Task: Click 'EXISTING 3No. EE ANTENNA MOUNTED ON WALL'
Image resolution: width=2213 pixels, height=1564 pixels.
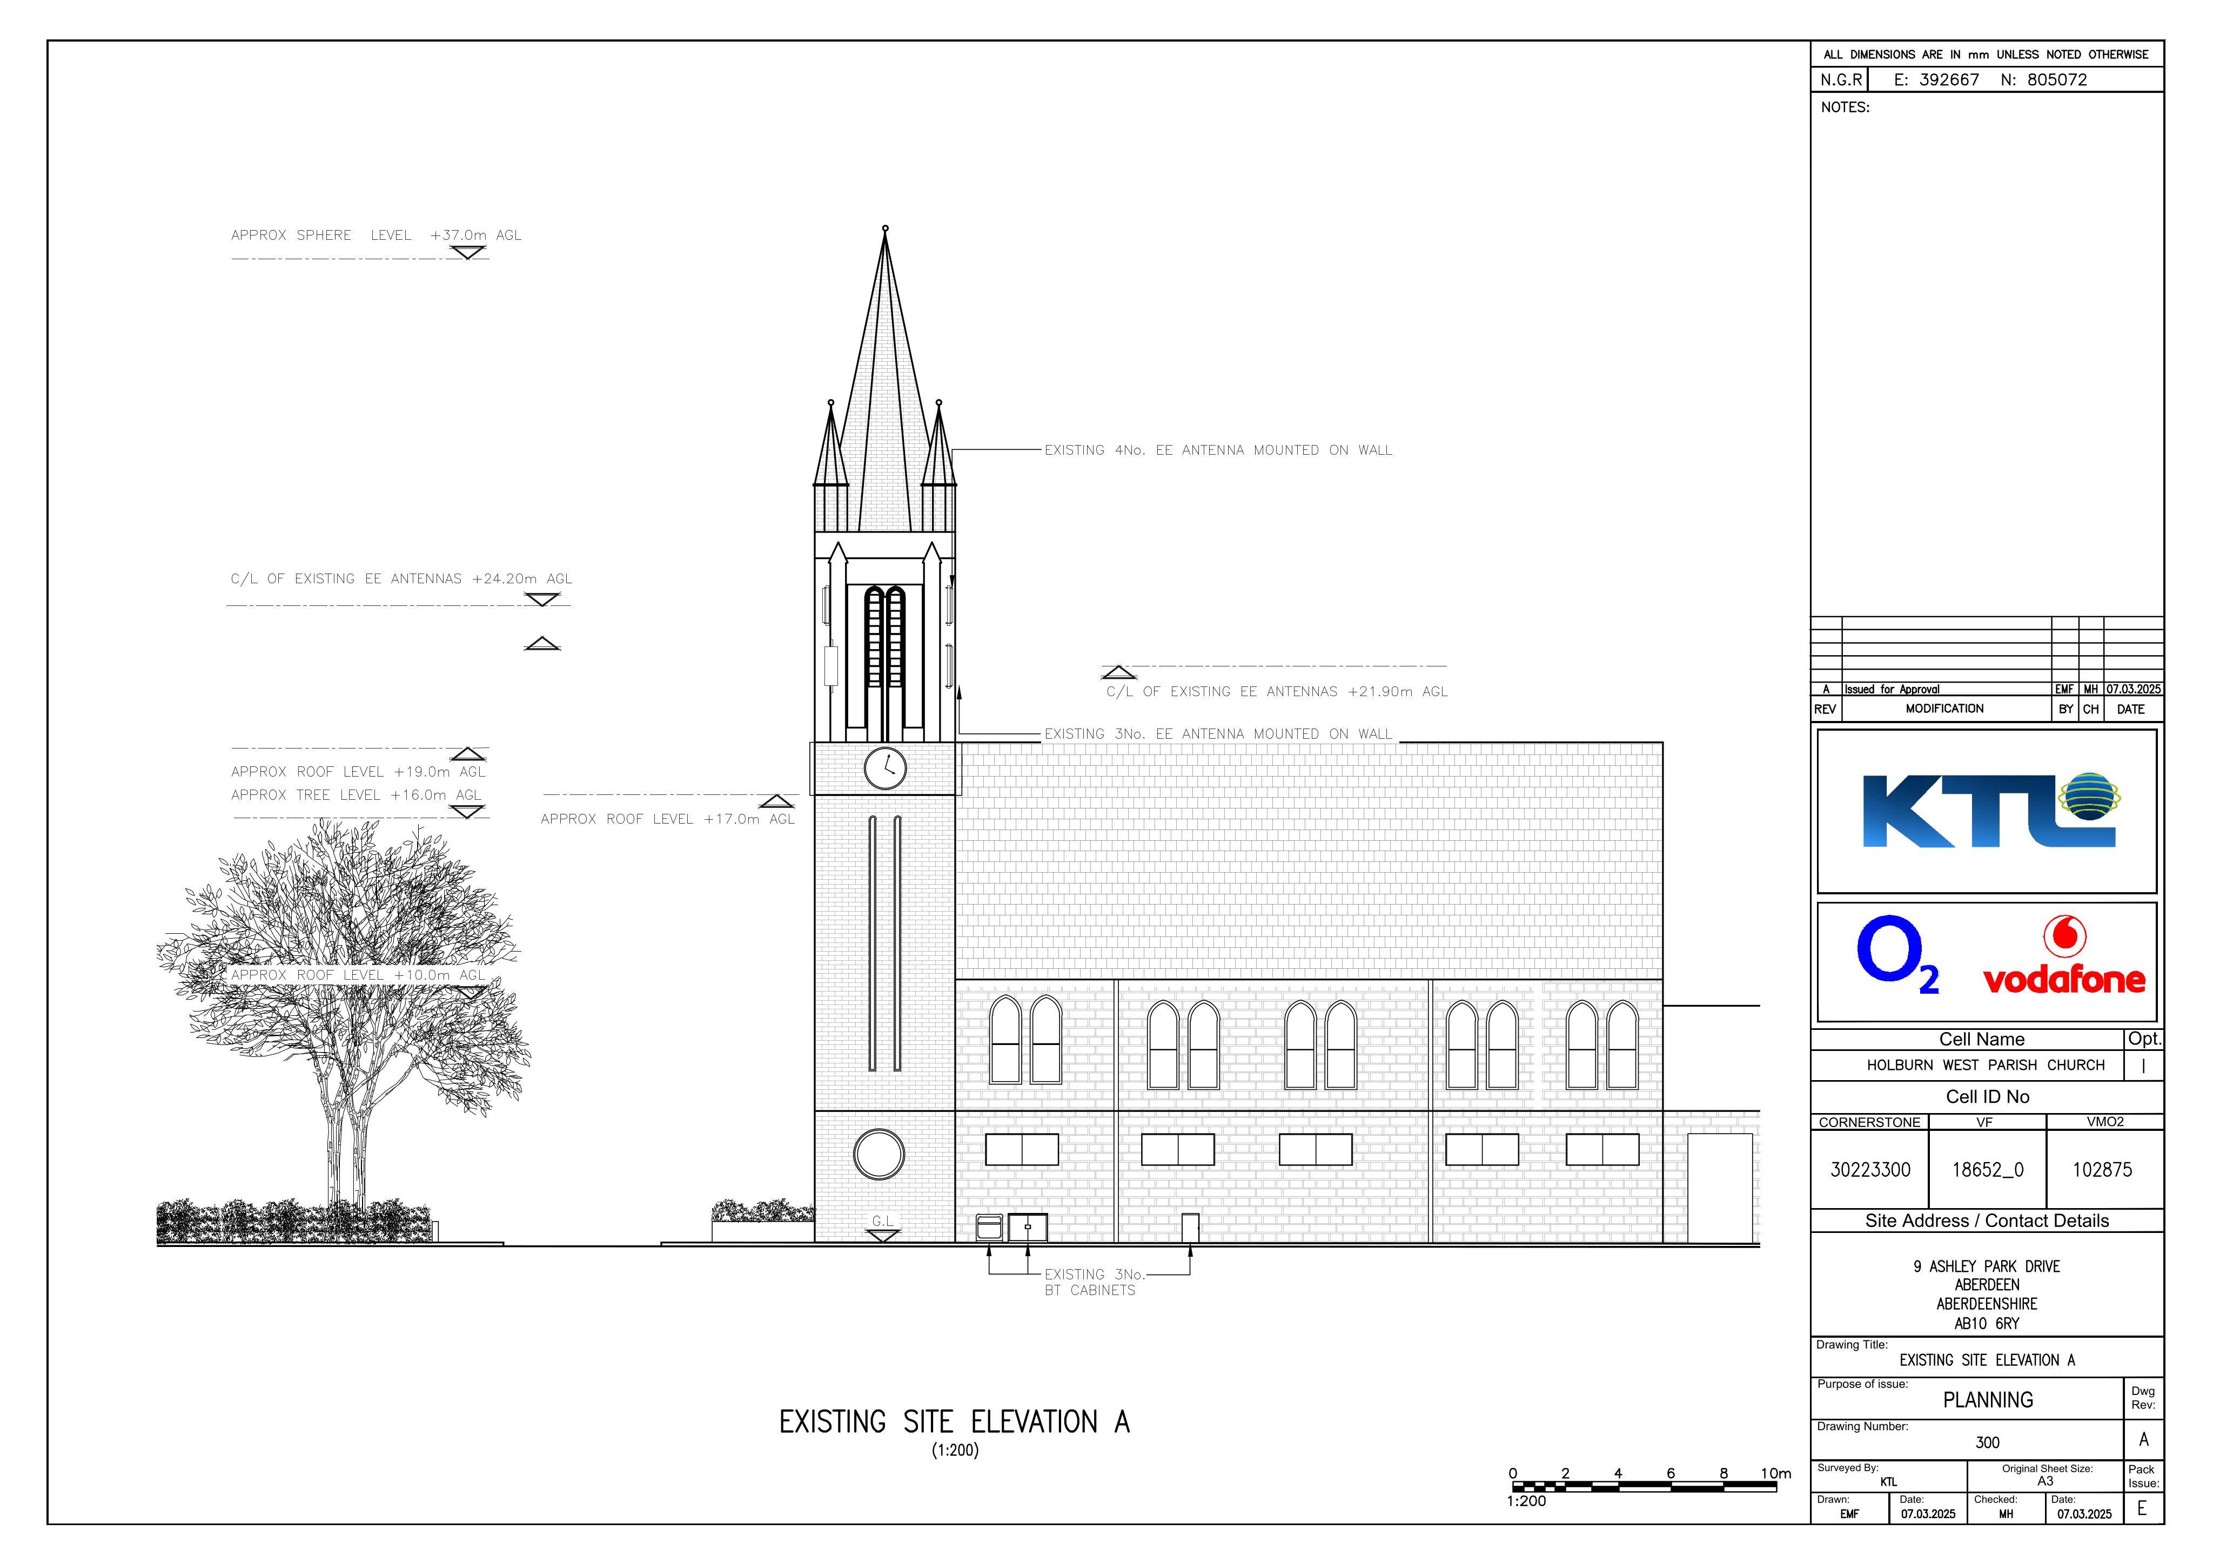Action: tap(1218, 734)
